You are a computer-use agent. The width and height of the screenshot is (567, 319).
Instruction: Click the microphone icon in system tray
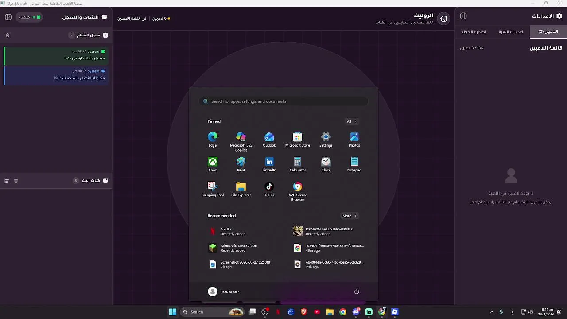pyautogui.click(x=501, y=312)
